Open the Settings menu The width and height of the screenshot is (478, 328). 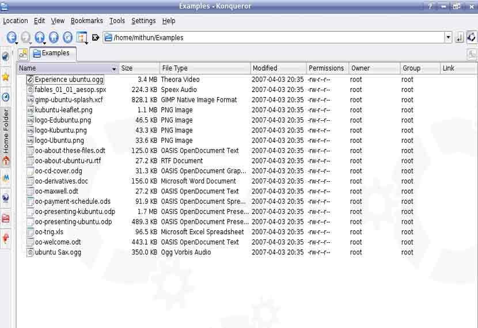coord(143,21)
